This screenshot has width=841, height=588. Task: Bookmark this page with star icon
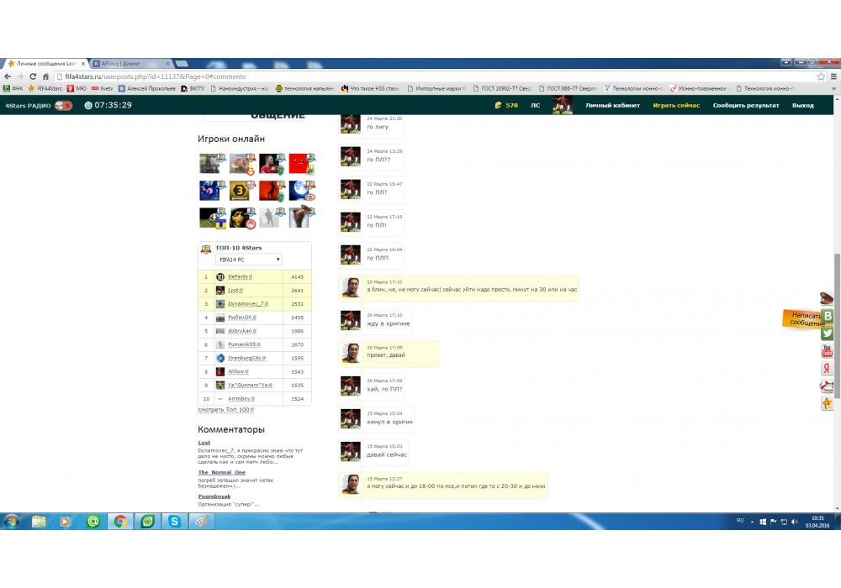click(821, 76)
